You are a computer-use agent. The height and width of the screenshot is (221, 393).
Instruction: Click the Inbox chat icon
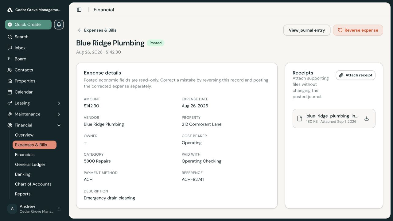click(x=10, y=48)
